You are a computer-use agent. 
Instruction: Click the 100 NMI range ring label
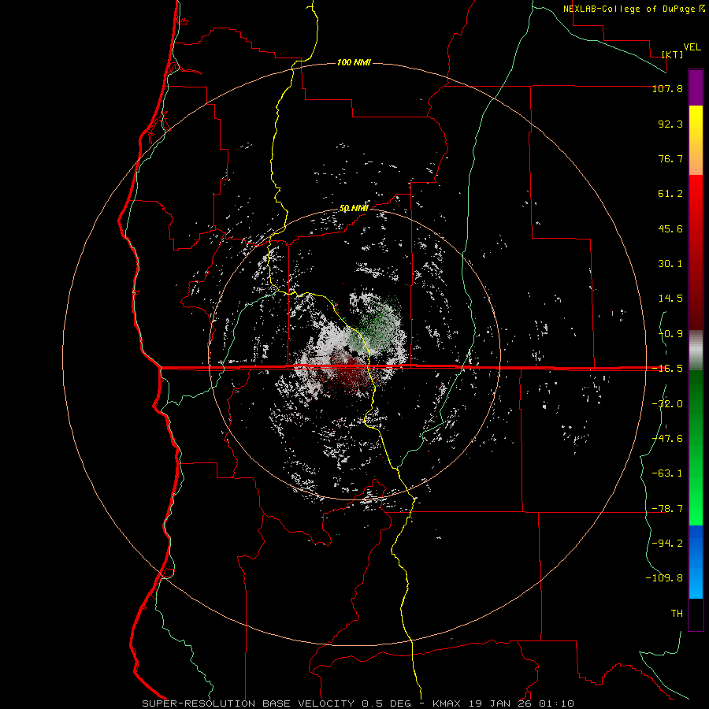pyautogui.click(x=354, y=62)
